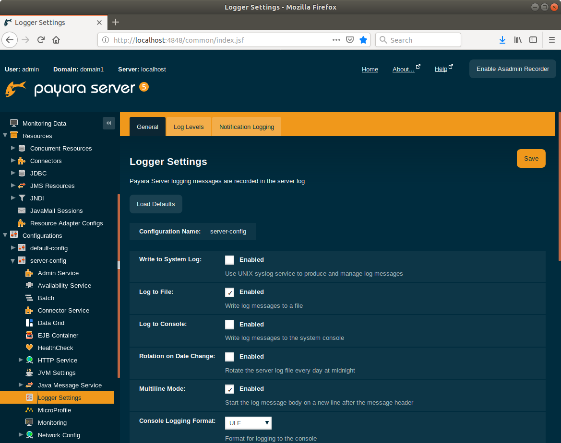
Task: Open the Firefox downloads arrow icon
Action: pyautogui.click(x=502, y=40)
